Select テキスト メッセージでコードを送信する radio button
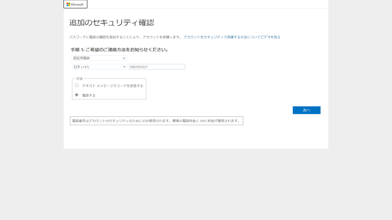The height and width of the screenshot is (220, 392). click(x=77, y=85)
